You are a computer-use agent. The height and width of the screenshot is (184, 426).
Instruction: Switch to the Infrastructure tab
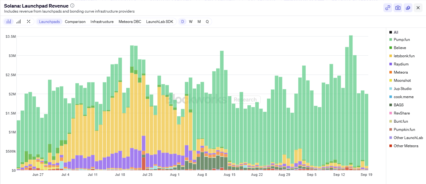[x=102, y=22]
